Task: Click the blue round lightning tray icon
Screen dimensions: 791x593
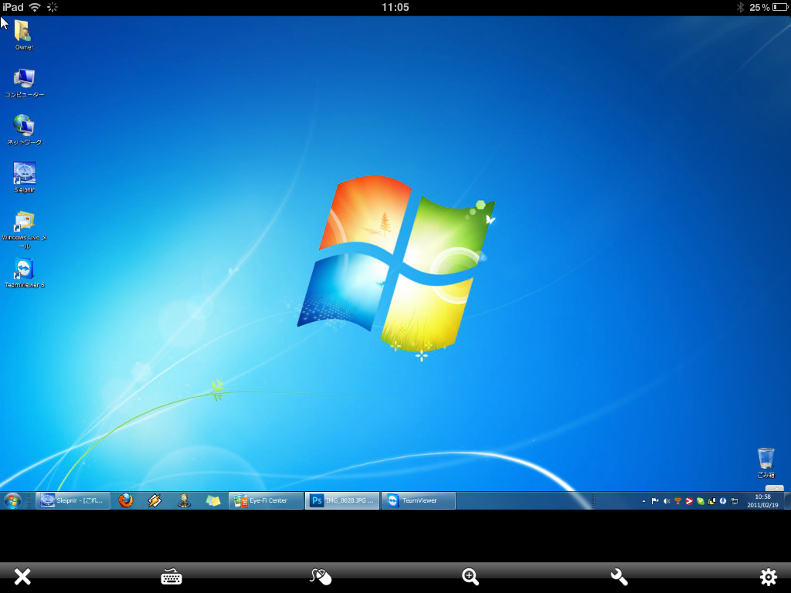Action: coord(723,501)
